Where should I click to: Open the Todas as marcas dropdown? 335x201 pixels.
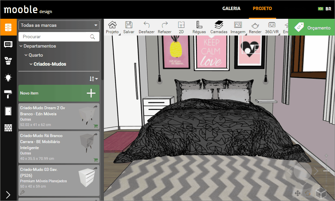[x=59, y=25]
